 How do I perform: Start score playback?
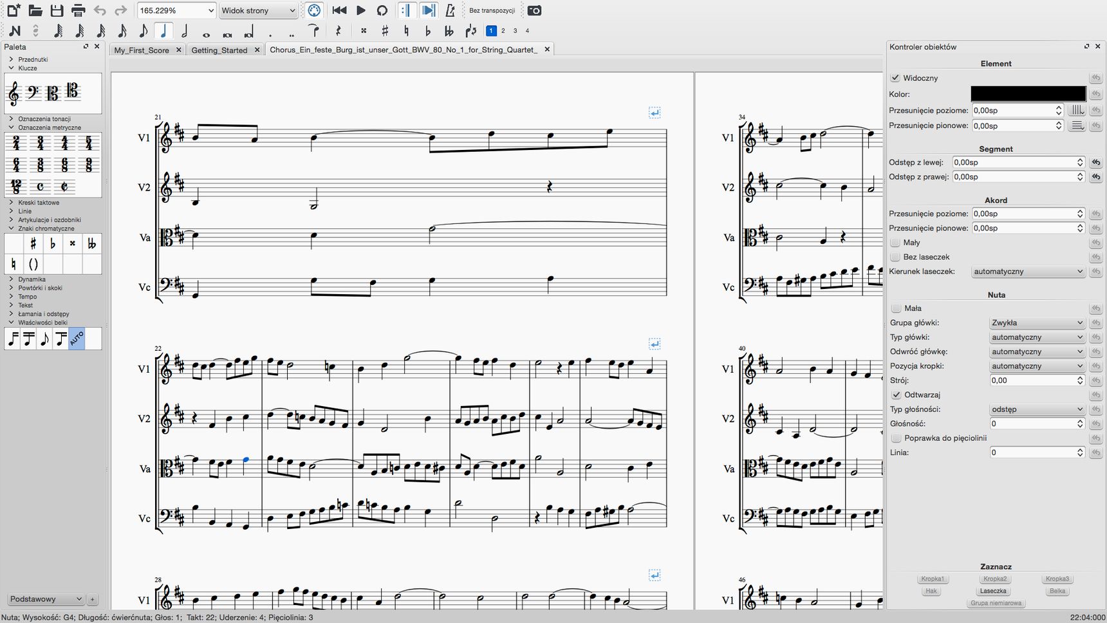point(361,10)
